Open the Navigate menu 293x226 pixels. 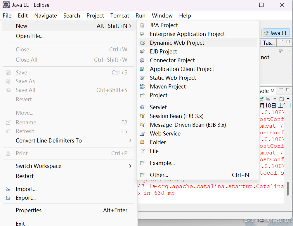click(x=46, y=15)
